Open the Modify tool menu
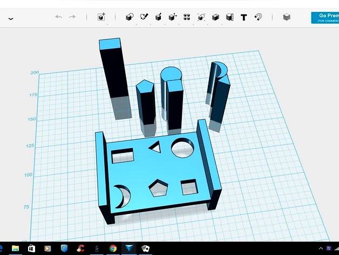This screenshot has height=255, width=339. click(x=173, y=17)
